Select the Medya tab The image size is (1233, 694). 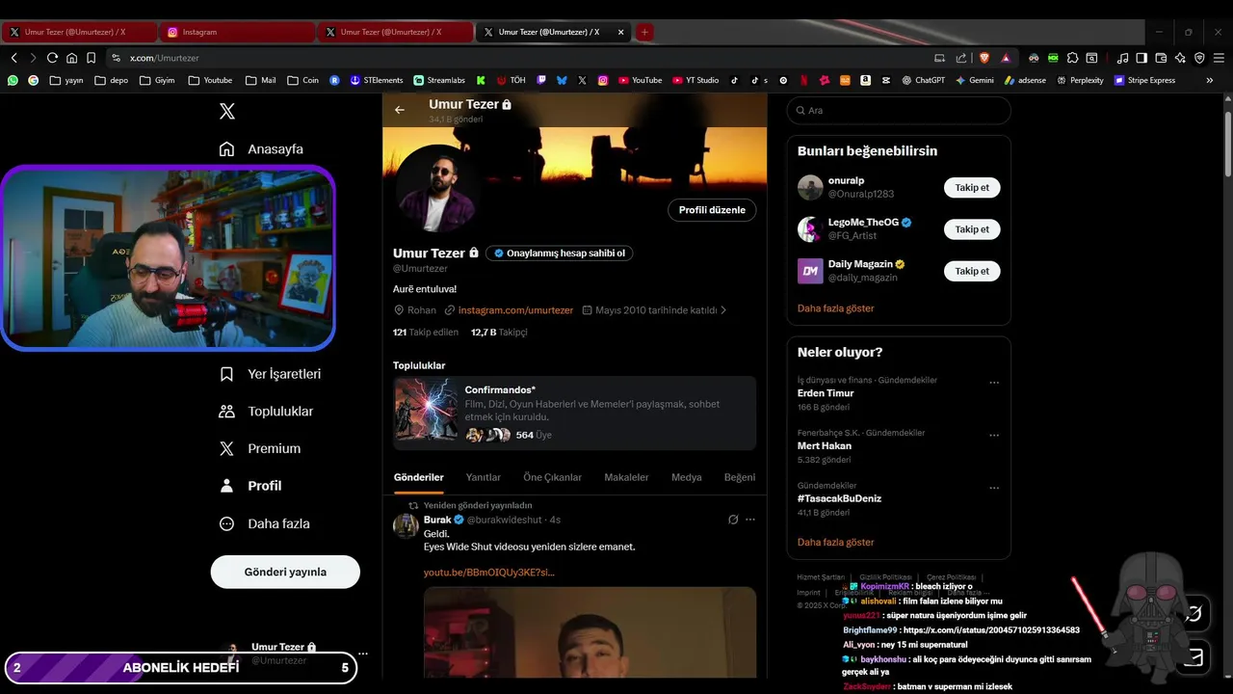coord(687,477)
